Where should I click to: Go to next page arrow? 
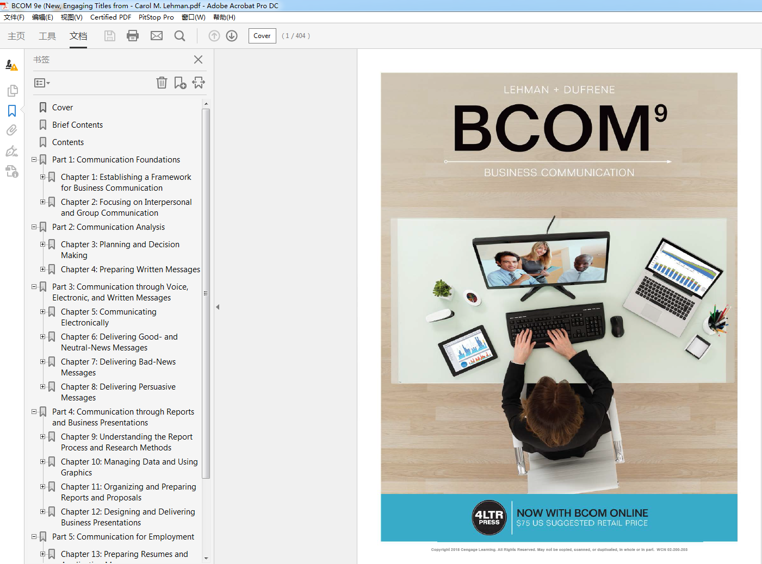point(232,36)
